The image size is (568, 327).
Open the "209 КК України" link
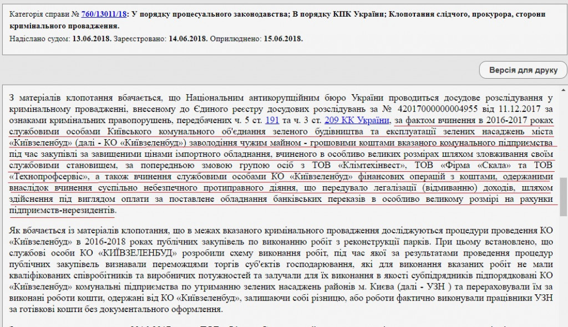point(357,119)
